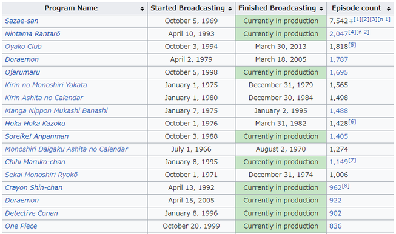Open the 2,047 episode count link
Screen dimensions: 396x234
pos(338,34)
